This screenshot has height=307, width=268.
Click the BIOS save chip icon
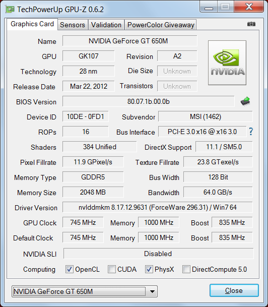(x=245, y=101)
